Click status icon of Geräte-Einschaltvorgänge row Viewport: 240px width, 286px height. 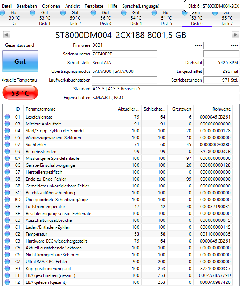click(7, 165)
